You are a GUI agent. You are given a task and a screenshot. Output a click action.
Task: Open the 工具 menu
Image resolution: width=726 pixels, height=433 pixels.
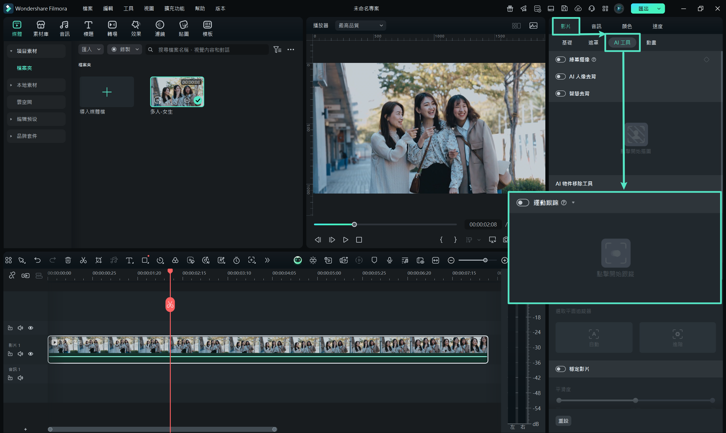128,9
